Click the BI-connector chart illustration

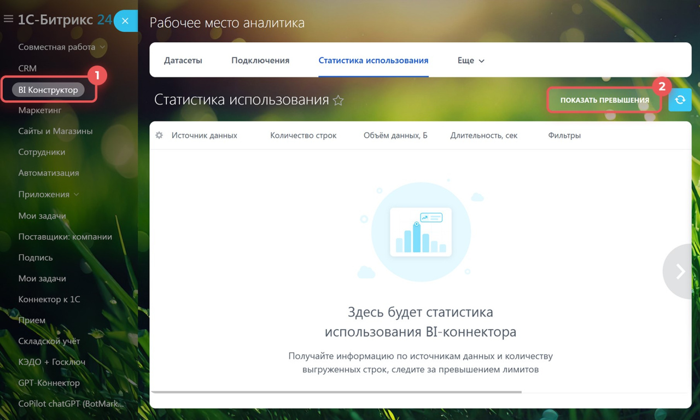[421, 231]
